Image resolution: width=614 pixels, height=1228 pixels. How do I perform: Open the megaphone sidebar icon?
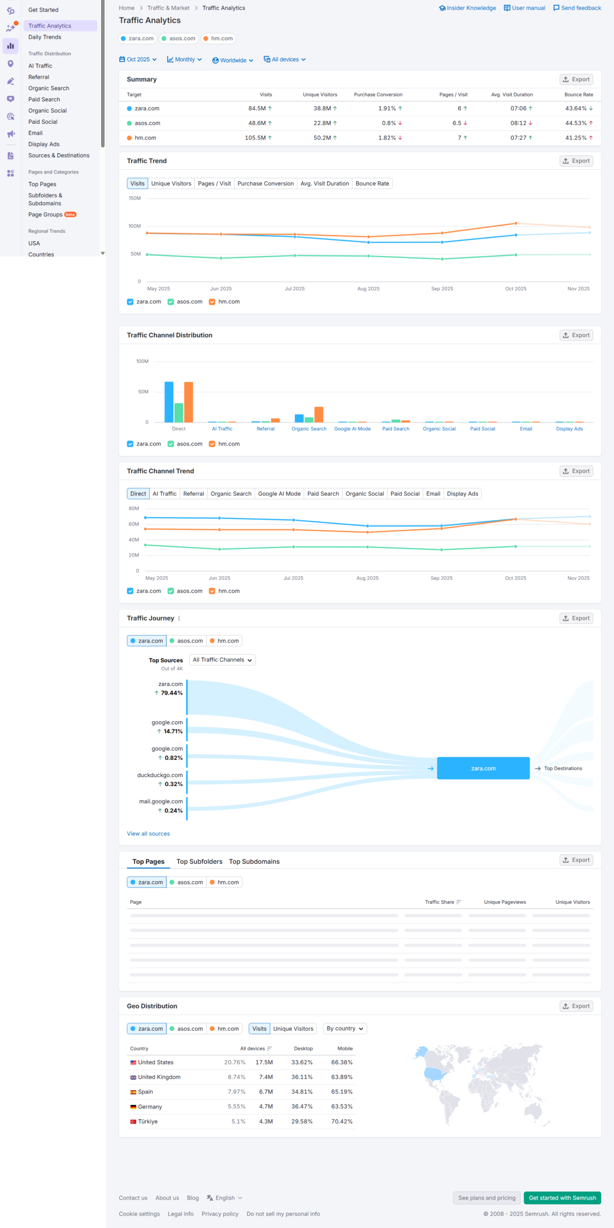point(11,134)
